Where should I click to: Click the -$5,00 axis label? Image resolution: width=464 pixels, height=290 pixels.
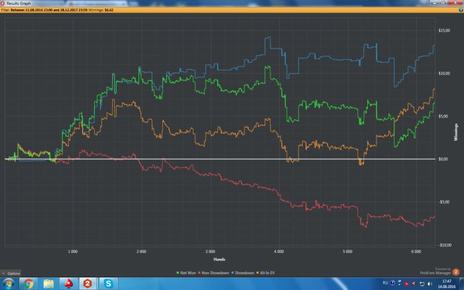click(443, 202)
